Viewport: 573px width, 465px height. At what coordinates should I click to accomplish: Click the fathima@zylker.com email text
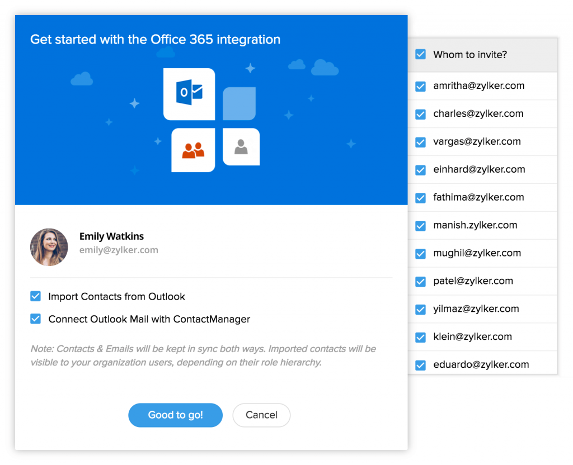(479, 197)
